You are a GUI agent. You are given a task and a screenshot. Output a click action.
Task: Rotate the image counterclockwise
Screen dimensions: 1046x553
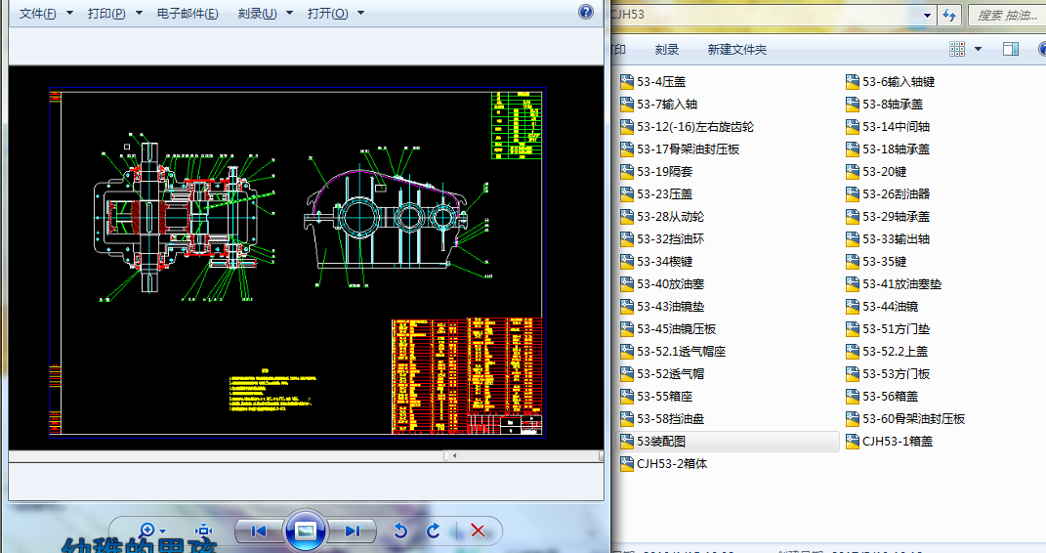click(x=399, y=531)
